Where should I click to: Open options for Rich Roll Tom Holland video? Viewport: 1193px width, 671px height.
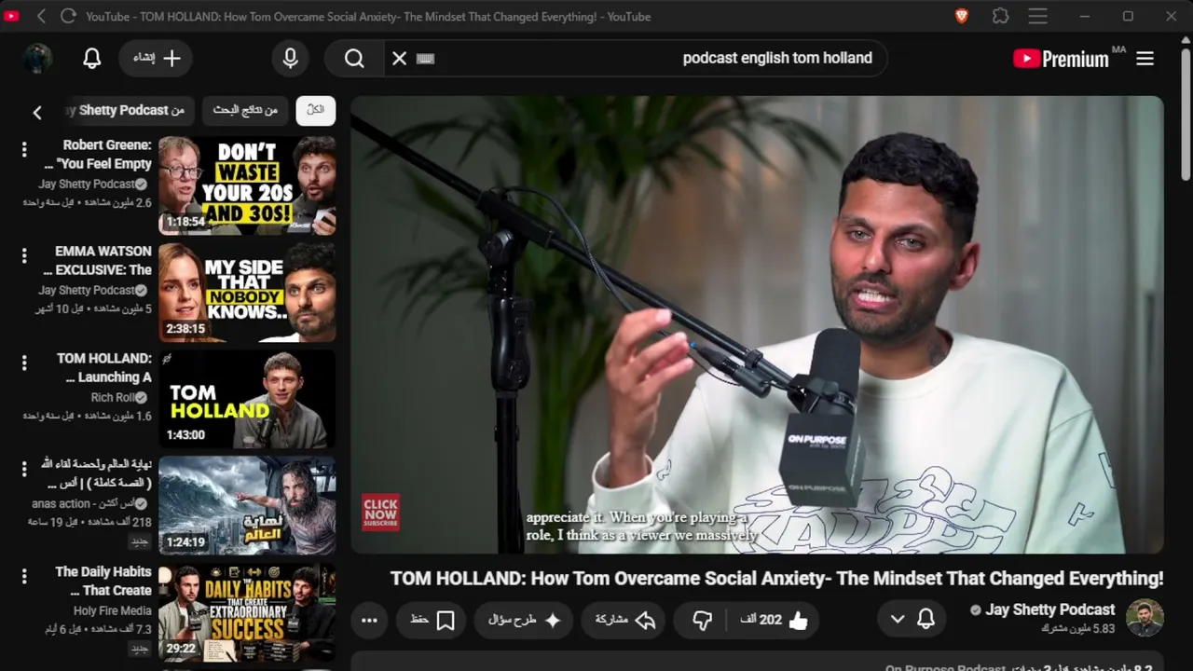[x=24, y=363]
